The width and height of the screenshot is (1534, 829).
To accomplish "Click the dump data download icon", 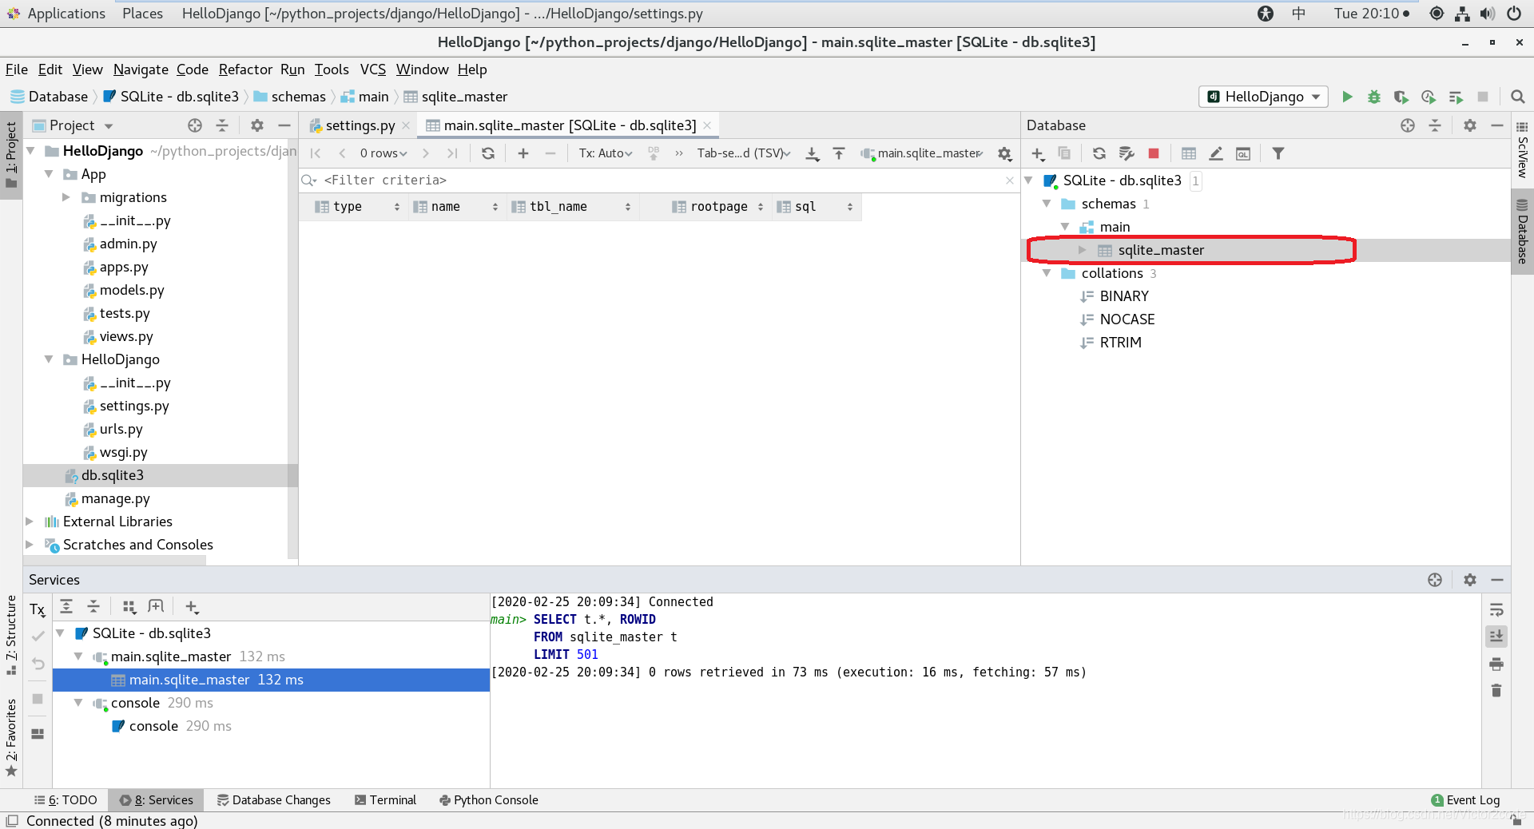I will click(x=813, y=153).
